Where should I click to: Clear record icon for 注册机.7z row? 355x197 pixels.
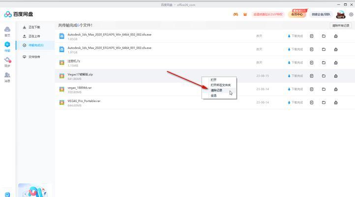click(x=336, y=63)
